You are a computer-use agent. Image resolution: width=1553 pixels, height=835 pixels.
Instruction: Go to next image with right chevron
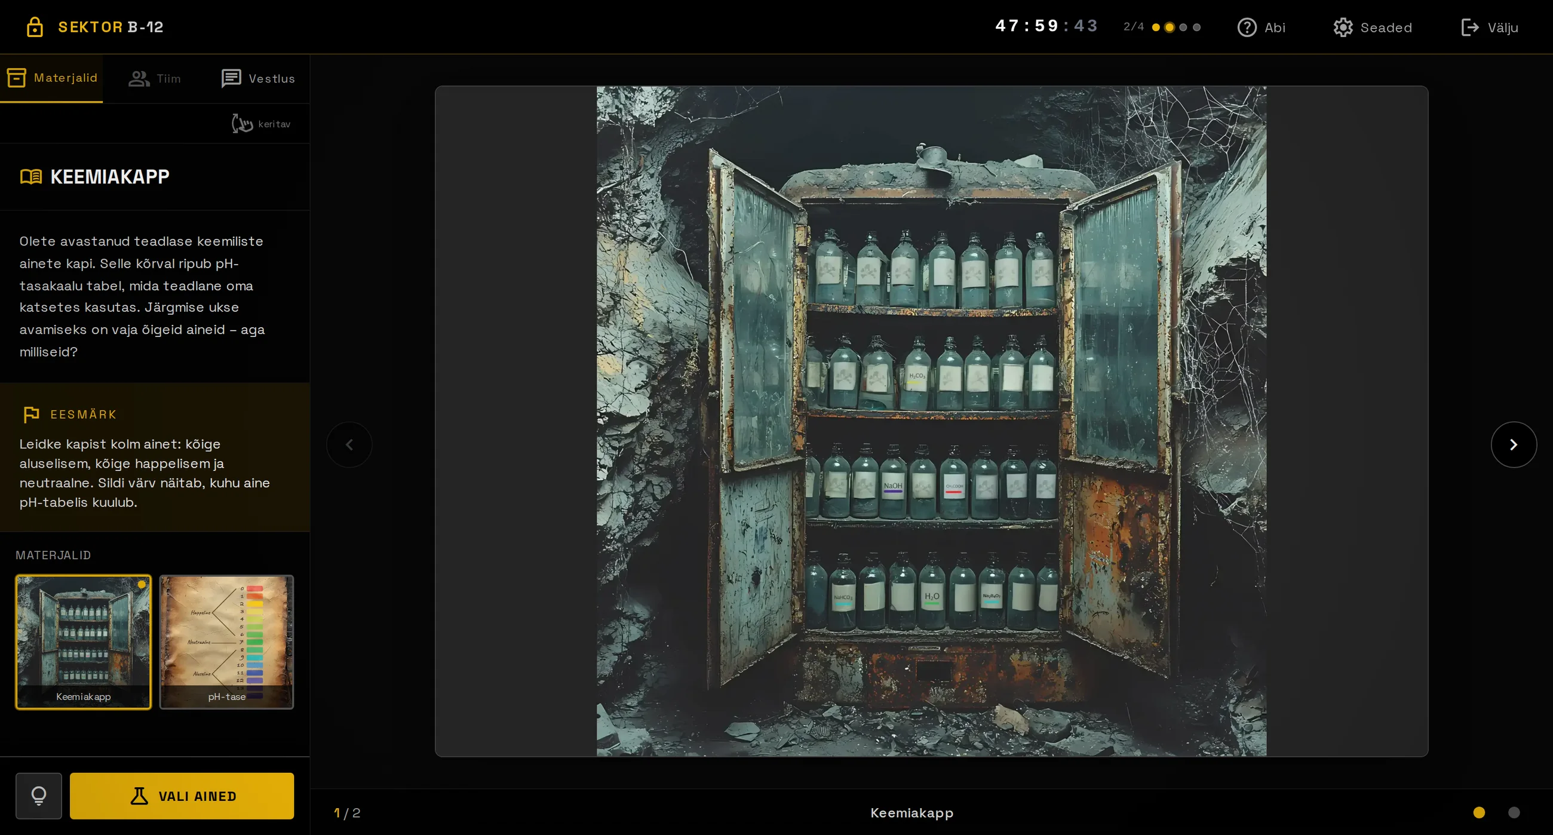coord(1513,444)
